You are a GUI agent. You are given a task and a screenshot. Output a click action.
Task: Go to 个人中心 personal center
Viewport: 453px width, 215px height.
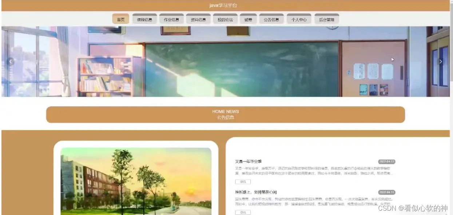click(299, 19)
